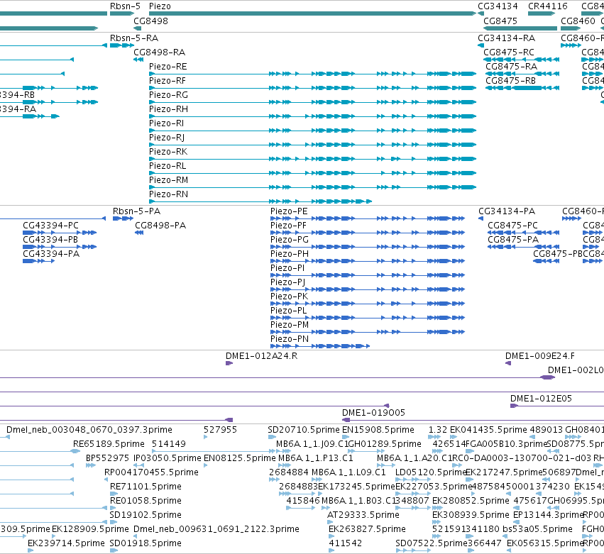This screenshot has height=554, width=604.
Task: Click EST RE01058.5prime
Action: [145, 501]
